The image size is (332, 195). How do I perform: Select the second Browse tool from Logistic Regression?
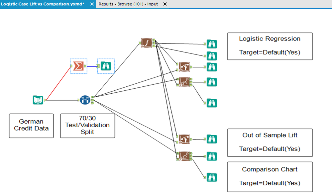tap(212, 56)
